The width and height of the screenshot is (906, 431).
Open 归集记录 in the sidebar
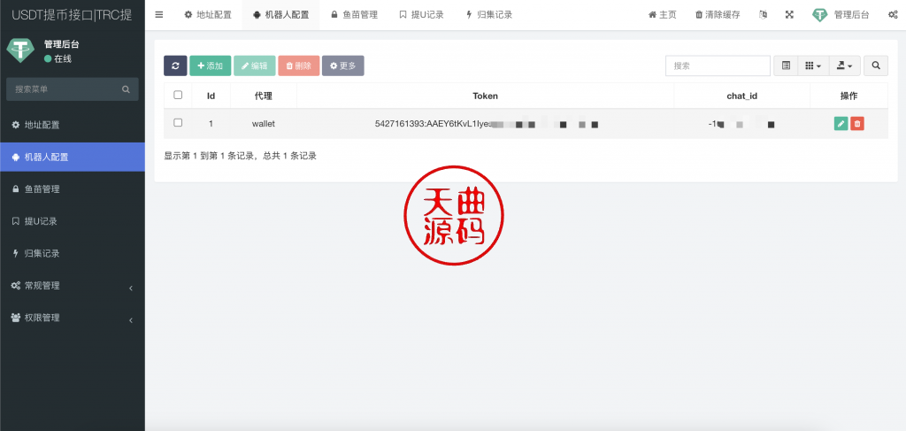(73, 253)
